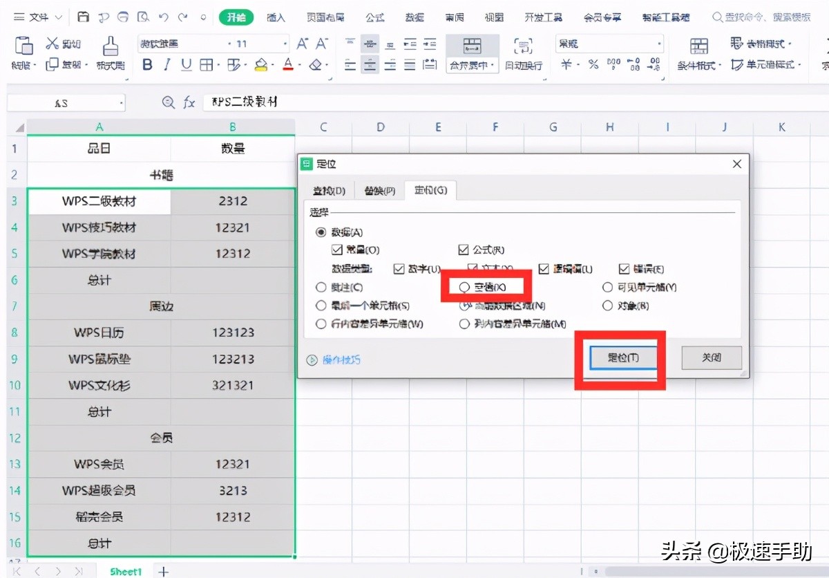
Task: Add a new sheet with plus button
Action: (163, 571)
